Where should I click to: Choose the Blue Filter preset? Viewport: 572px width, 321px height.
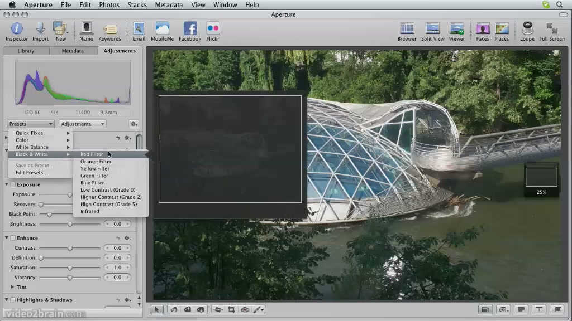(x=111, y=183)
